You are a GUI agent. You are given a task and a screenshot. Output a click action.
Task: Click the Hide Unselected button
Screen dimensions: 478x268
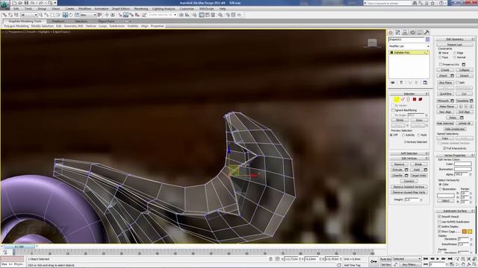(455, 129)
